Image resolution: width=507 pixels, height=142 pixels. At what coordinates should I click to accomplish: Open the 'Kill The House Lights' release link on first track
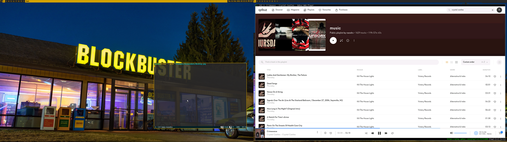click(365, 76)
